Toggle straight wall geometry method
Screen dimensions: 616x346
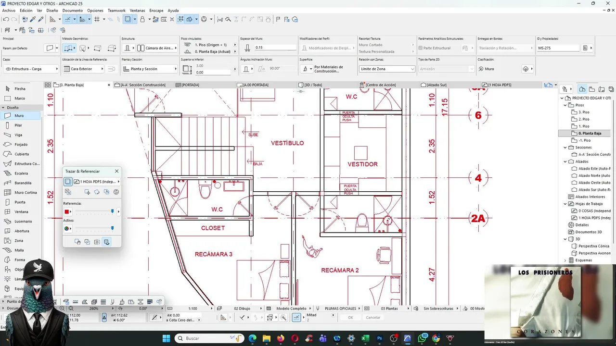point(69,48)
